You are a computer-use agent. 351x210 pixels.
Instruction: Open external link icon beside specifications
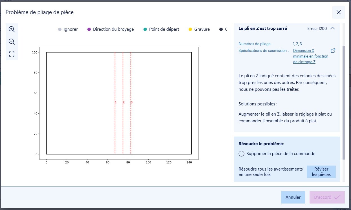point(333,51)
